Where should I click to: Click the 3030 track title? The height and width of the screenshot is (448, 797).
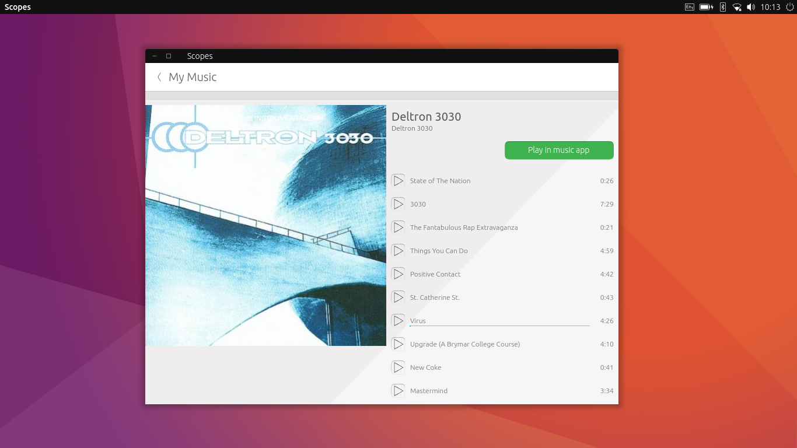[418, 204]
